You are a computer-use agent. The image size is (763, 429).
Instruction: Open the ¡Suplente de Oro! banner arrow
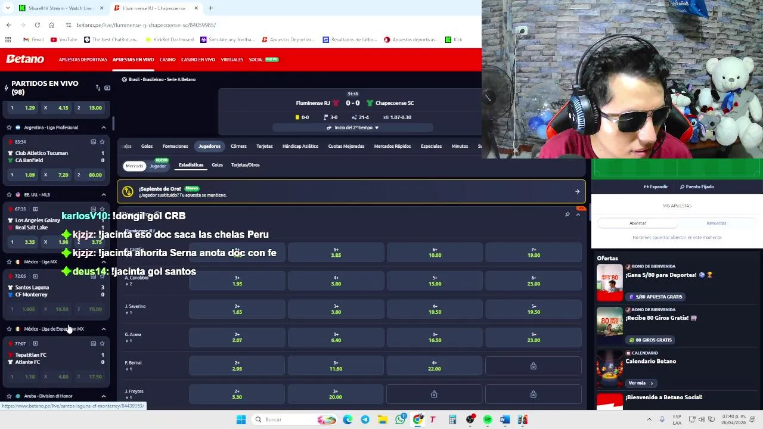[x=577, y=192]
